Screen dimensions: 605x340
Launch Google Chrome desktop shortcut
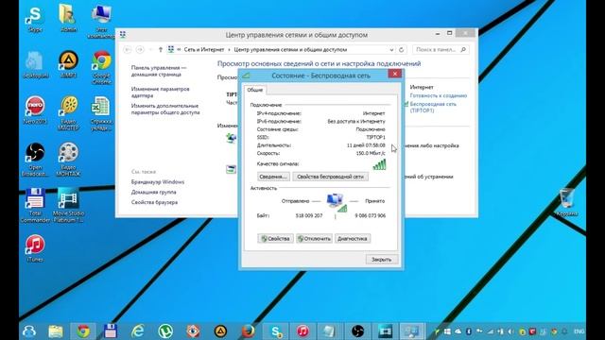(x=101, y=67)
